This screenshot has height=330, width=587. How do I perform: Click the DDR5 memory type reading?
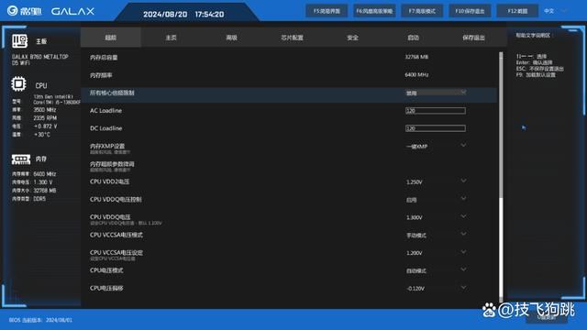(39, 199)
